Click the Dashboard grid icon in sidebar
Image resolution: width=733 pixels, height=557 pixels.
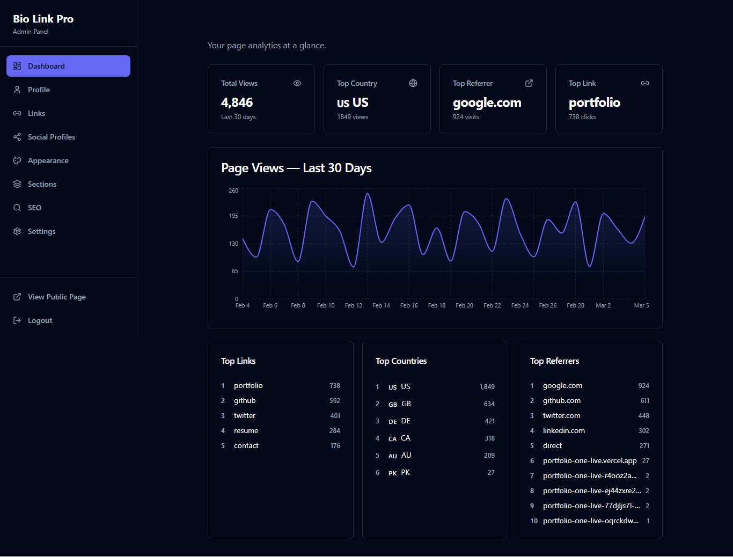(x=17, y=66)
